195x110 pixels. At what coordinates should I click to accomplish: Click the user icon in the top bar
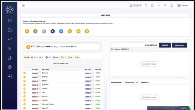coord(172,5)
